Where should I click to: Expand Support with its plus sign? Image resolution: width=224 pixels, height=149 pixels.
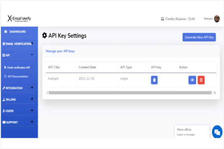click(x=32, y=122)
